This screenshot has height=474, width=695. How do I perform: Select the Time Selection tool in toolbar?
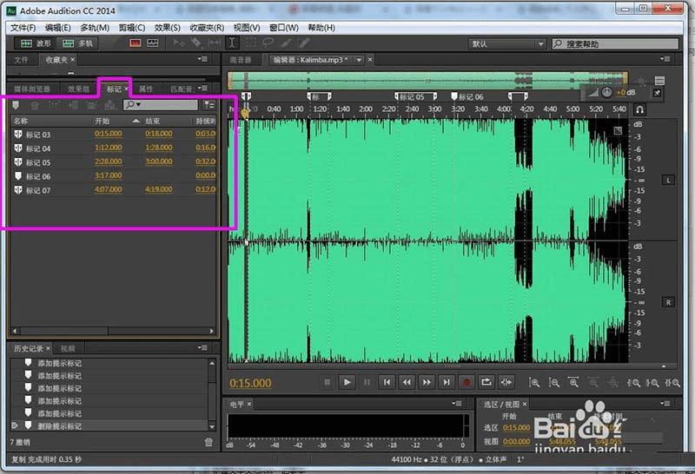click(x=232, y=43)
